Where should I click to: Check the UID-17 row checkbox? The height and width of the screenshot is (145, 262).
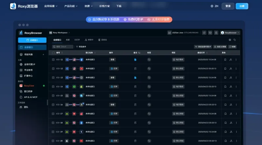[x=53, y=114]
